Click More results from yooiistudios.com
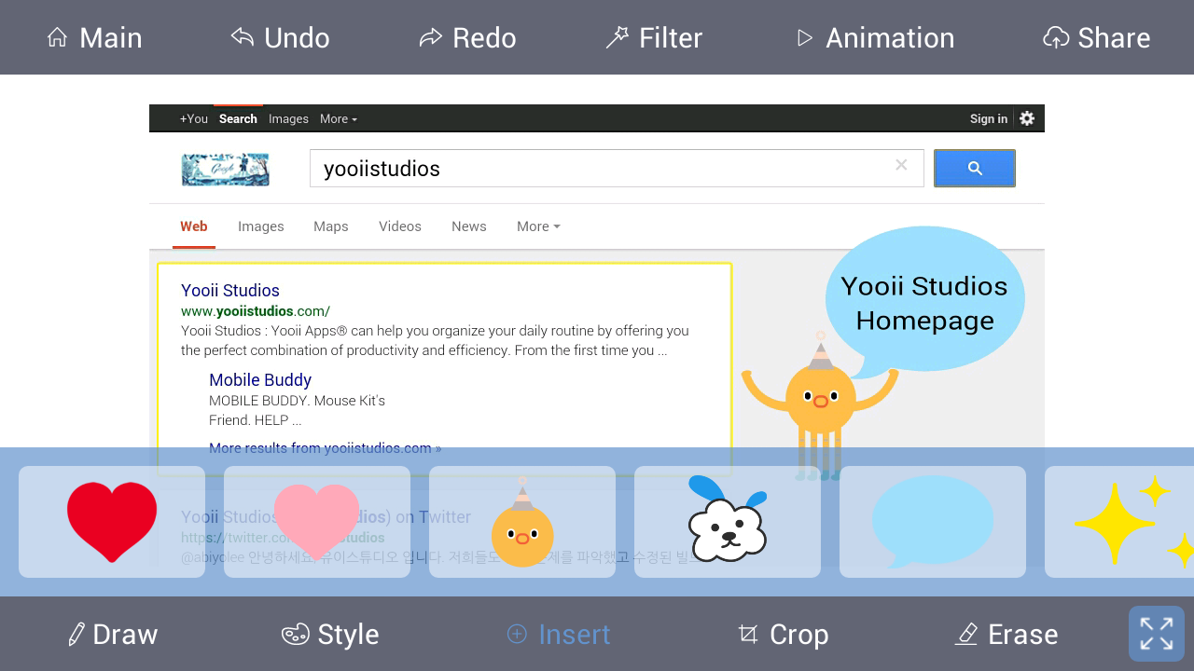 pyautogui.click(x=325, y=448)
